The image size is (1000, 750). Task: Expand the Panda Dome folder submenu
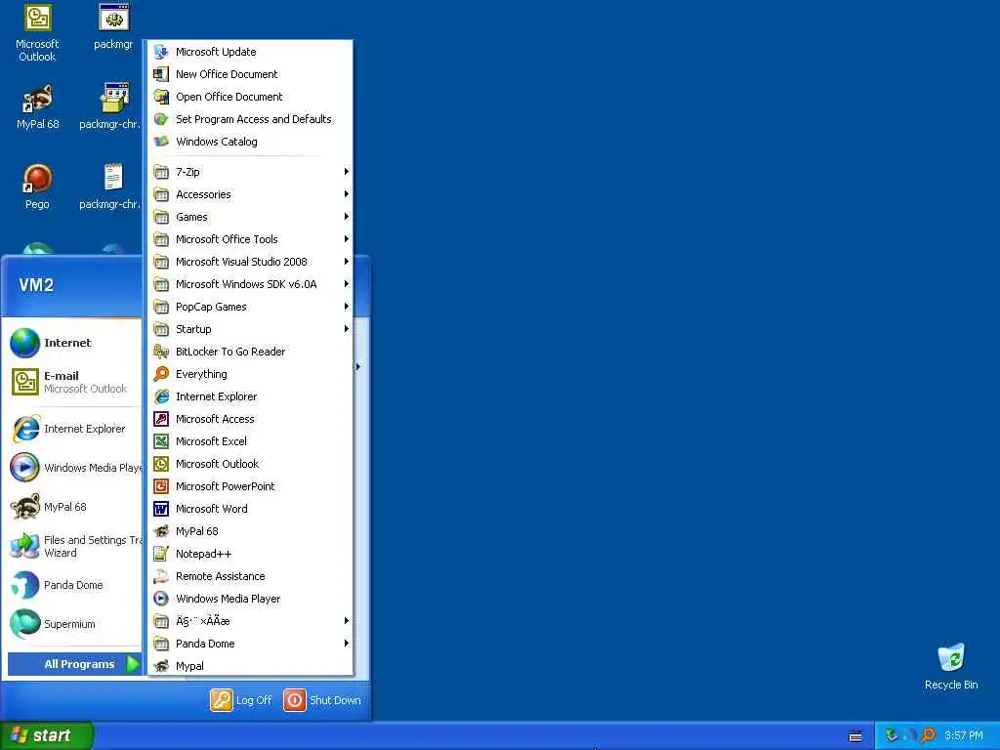pyautogui.click(x=251, y=644)
